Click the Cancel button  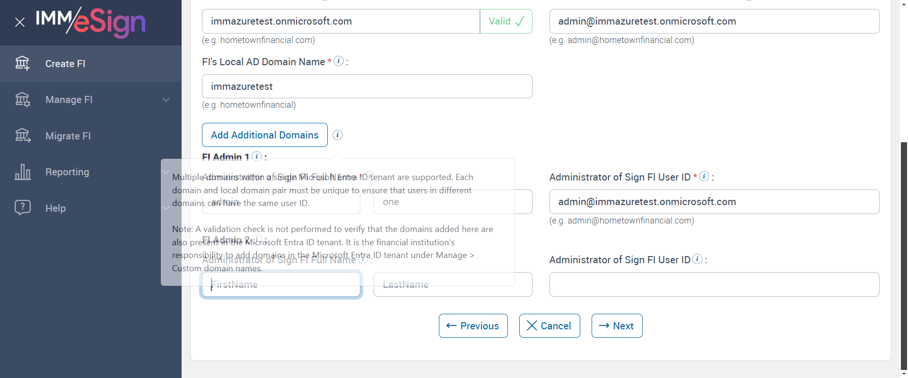click(549, 326)
